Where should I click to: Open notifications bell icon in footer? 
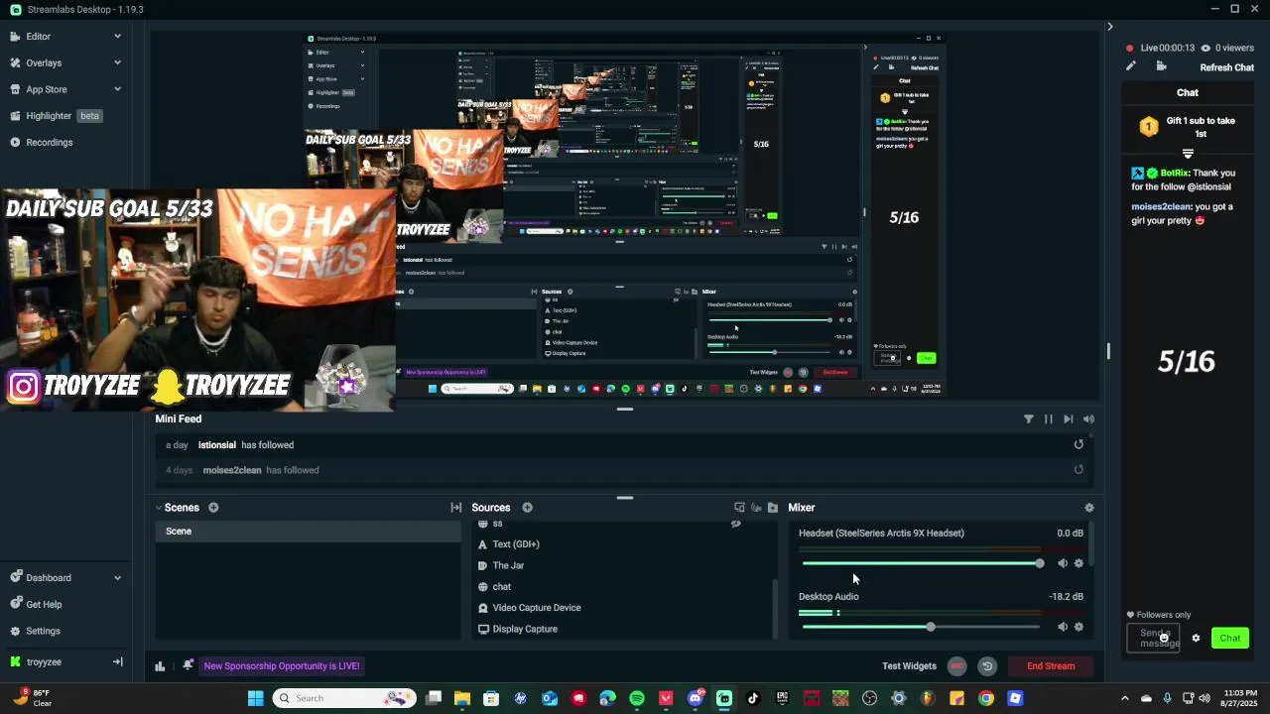[188, 666]
